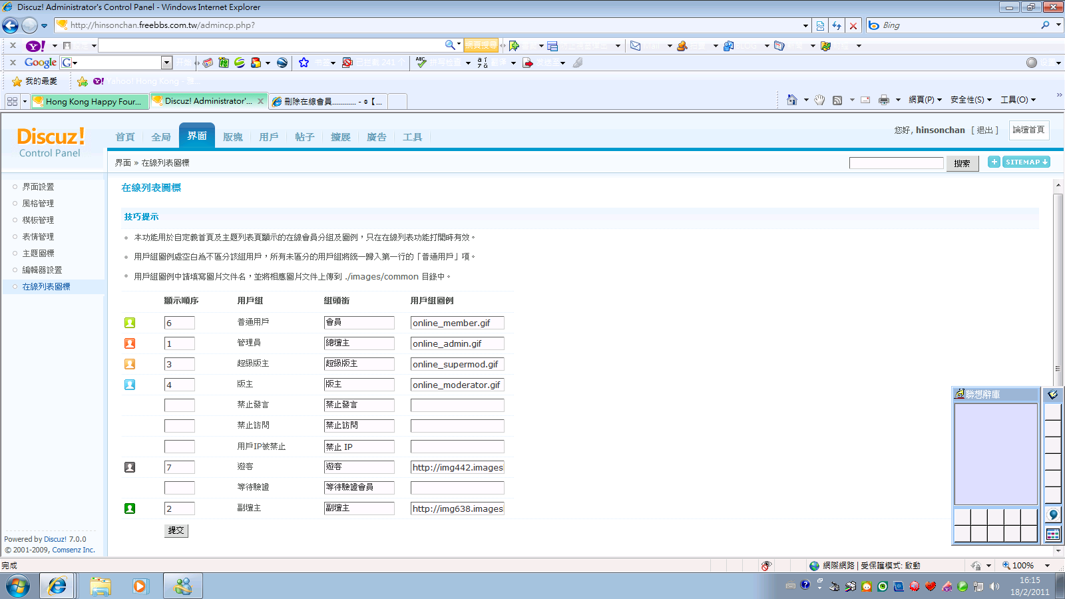1065x599 pixels.
Task: Open 風格管理 in the sidebar
Action: tap(38, 204)
